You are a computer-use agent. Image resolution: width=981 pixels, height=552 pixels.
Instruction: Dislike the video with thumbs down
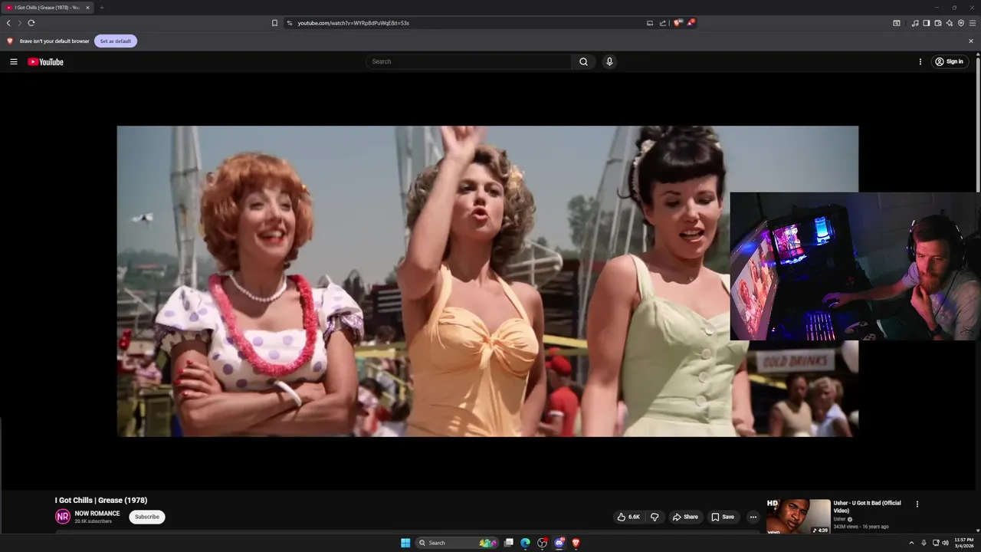tap(655, 517)
